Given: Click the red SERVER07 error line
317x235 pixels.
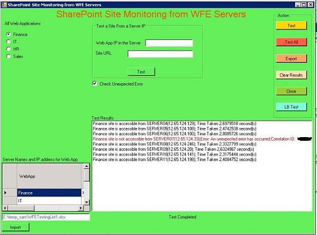Looking at the screenshot, I should click(202, 139).
